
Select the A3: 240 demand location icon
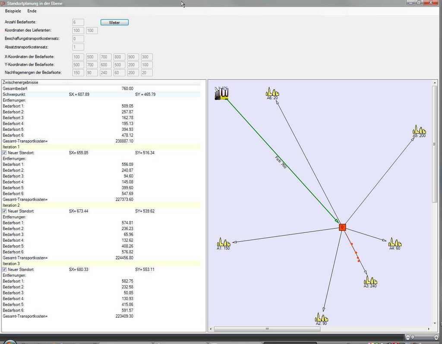coord(370,280)
